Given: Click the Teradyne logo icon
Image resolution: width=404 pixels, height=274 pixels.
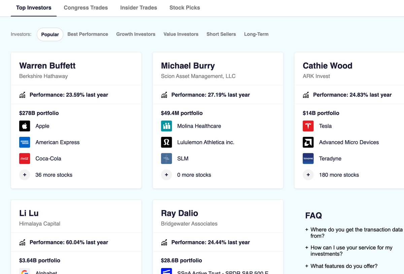Looking at the screenshot, I should click(308, 158).
